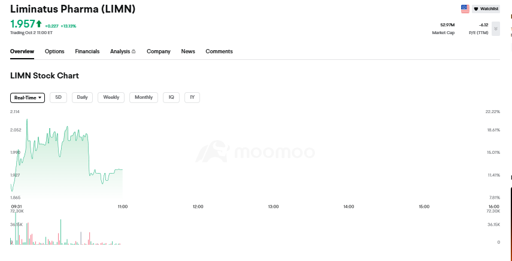Click the US flag icon

[x=465, y=9]
